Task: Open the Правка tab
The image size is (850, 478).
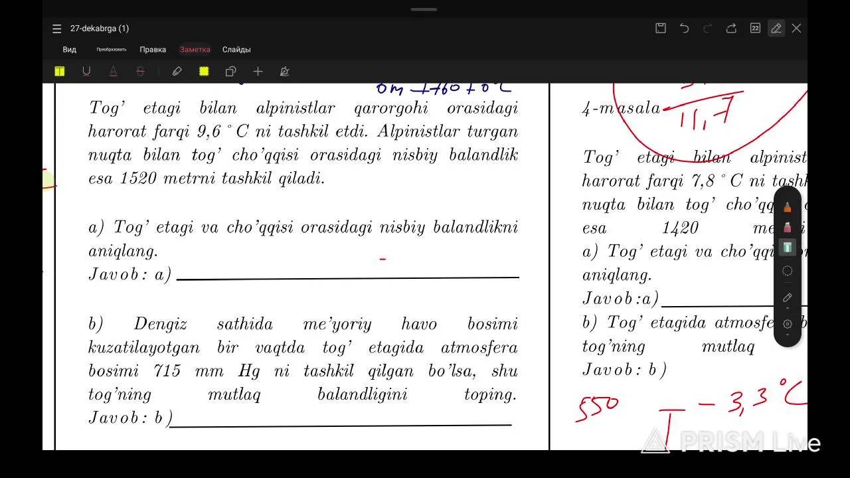Action: click(153, 50)
